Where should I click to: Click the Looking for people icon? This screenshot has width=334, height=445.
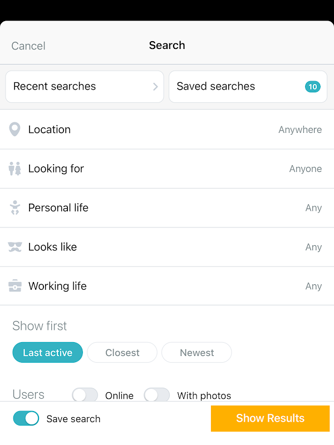coord(14,169)
